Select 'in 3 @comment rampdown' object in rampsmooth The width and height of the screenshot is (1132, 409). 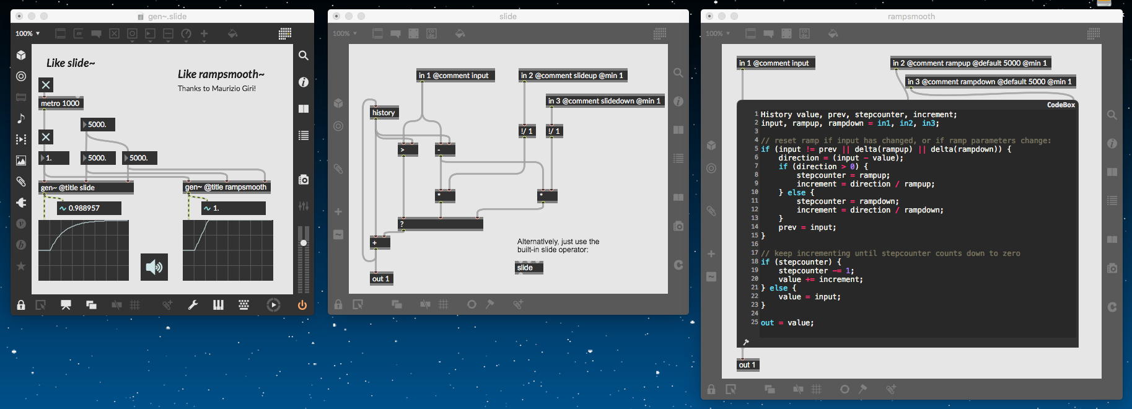[x=991, y=82]
